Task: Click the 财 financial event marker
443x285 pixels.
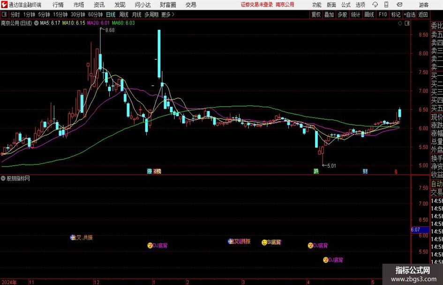Action: pos(365,171)
